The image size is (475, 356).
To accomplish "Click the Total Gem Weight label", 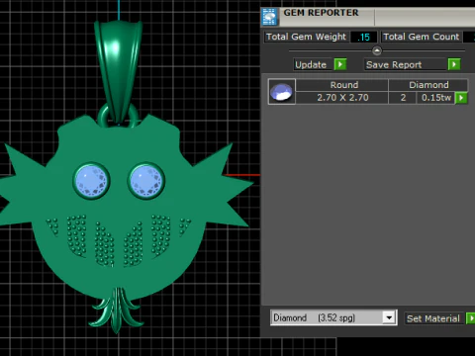I will [x=306, y=37].
